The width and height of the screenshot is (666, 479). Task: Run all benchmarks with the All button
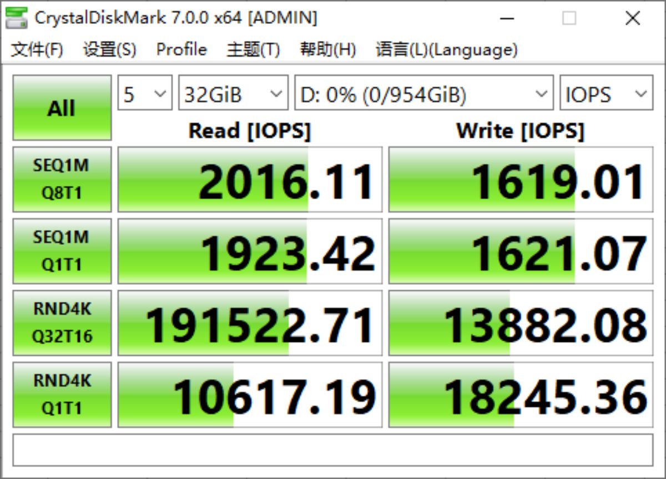click(62, 108)
